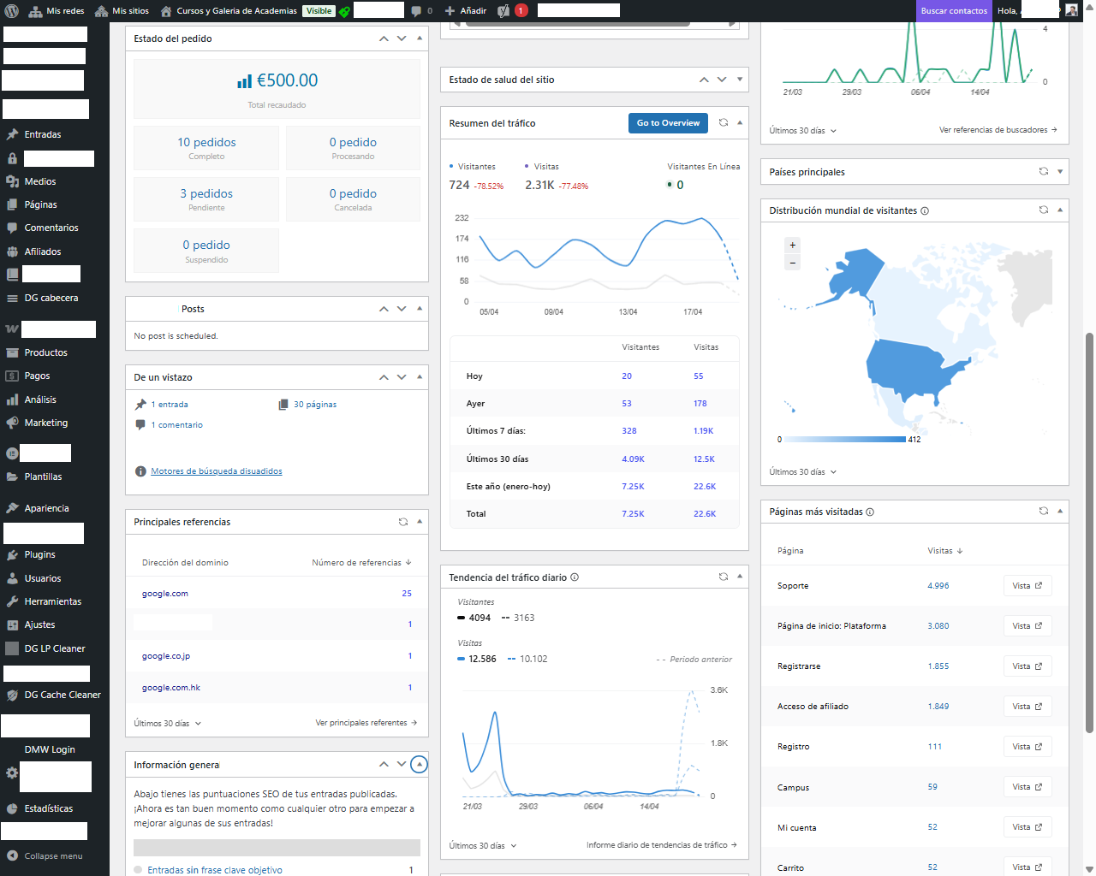Click the WordPress logo in admin bar
The width and height of the screenshot is (1096, 876).
point(12,11)
